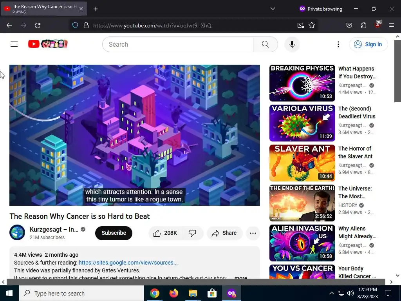Click the horizontal scrollbar at bottom

(x=196, y=282)
